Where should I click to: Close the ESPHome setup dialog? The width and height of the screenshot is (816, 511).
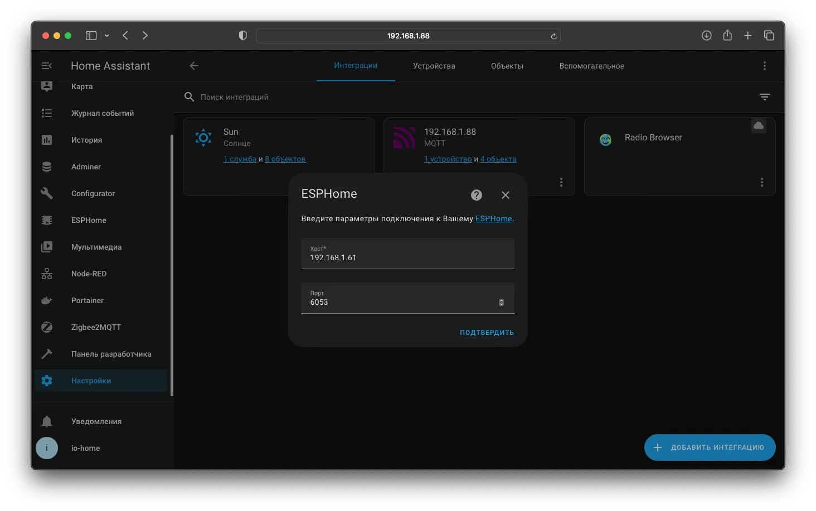click(506, 195)
